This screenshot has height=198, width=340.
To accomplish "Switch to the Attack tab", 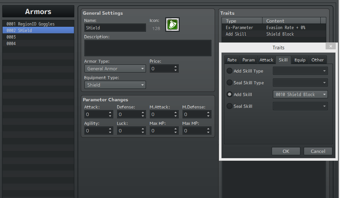I will point(266,60).
